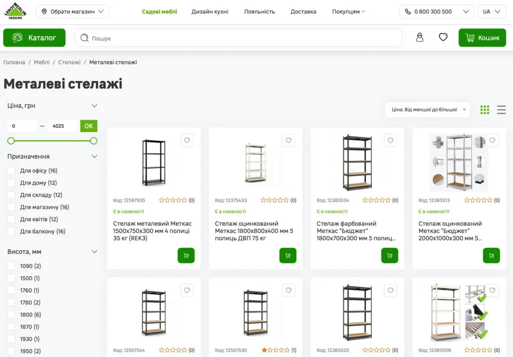The image size is (513, 357).
Task: Collapse the Призначення filter section
Action: pyautogui.click(x=94, y=157)
